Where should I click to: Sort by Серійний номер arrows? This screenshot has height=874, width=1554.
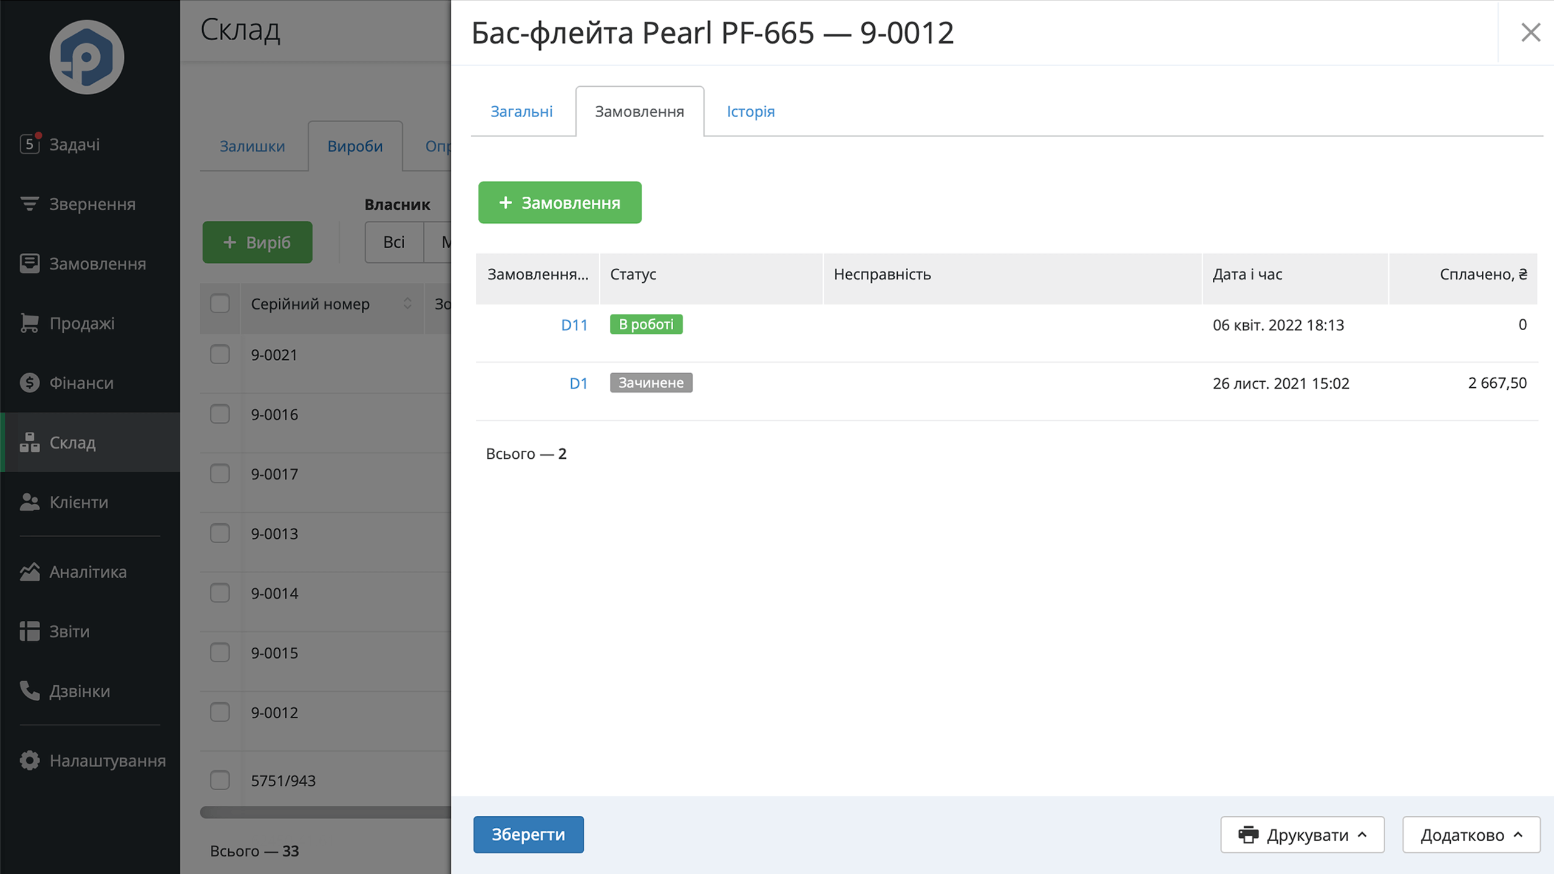407,303
